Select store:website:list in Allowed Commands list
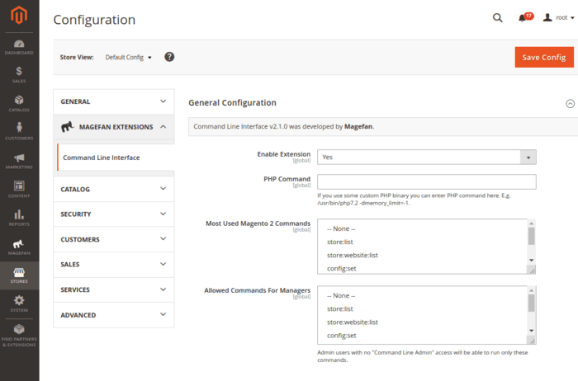The width and height of the screenshot is (578, 381). tap(423, 322)
